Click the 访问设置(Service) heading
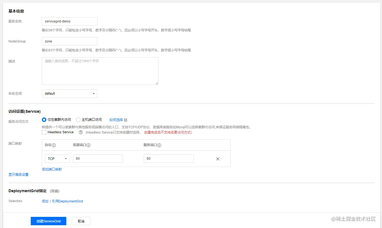This screenshot has width=382, height=228. pyautogui.click(x=24, y=111)
